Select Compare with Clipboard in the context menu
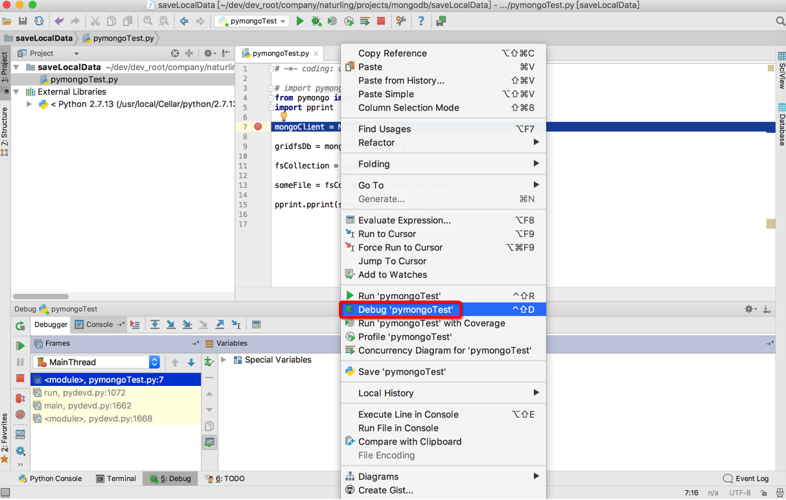 pos(443,442)
